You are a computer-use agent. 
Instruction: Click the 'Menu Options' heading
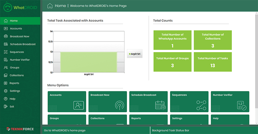[x=58, y=85]
